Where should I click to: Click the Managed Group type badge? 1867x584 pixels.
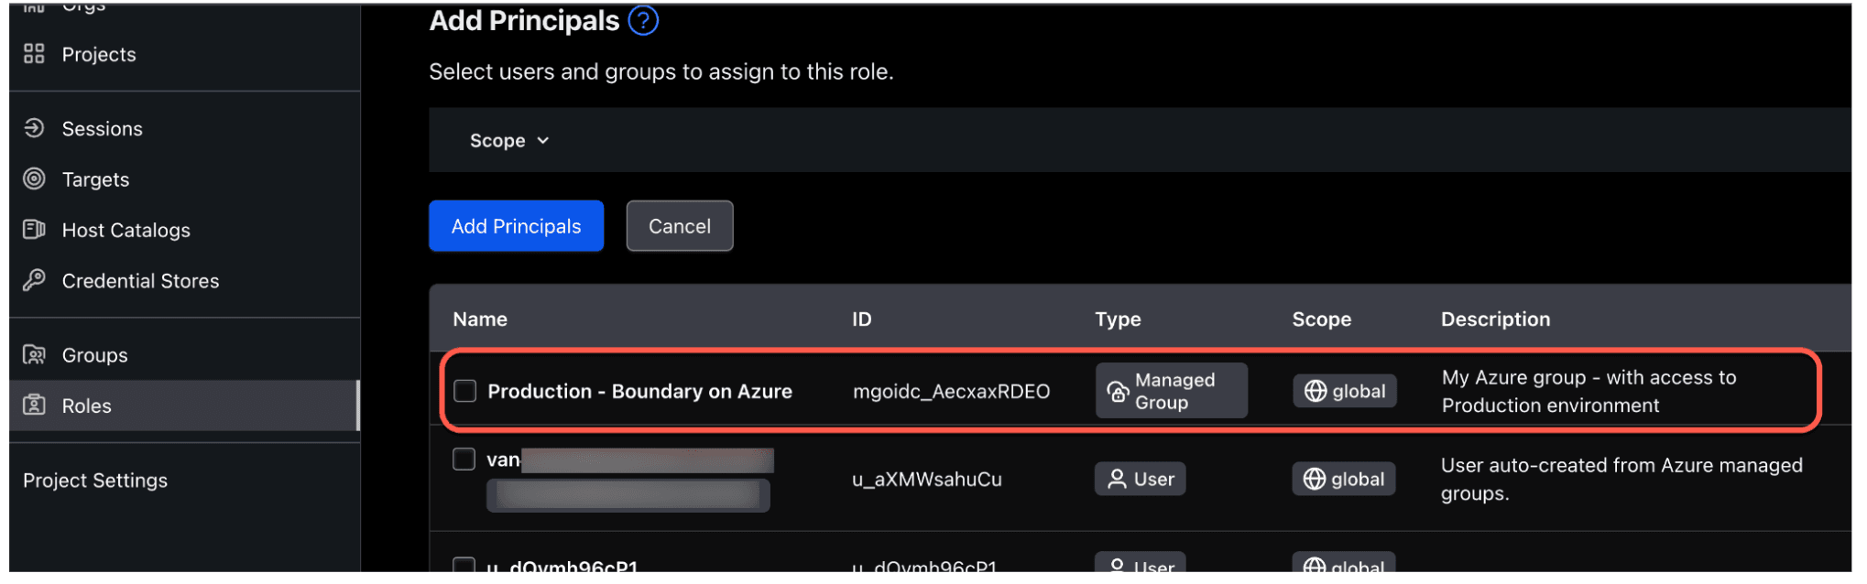1171,391
